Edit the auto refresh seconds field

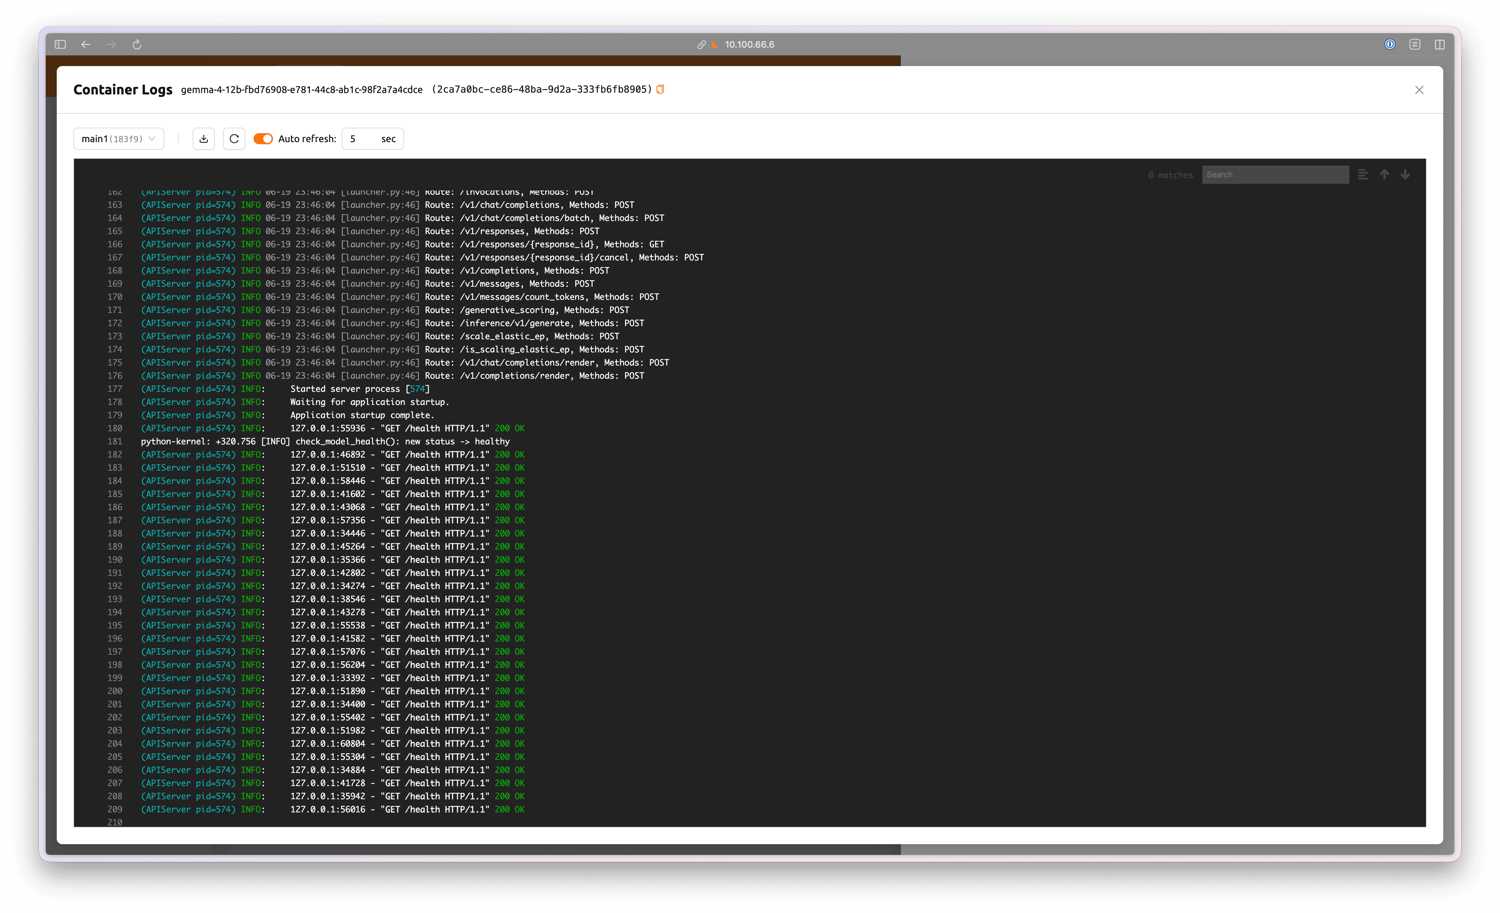click(373, 139)
